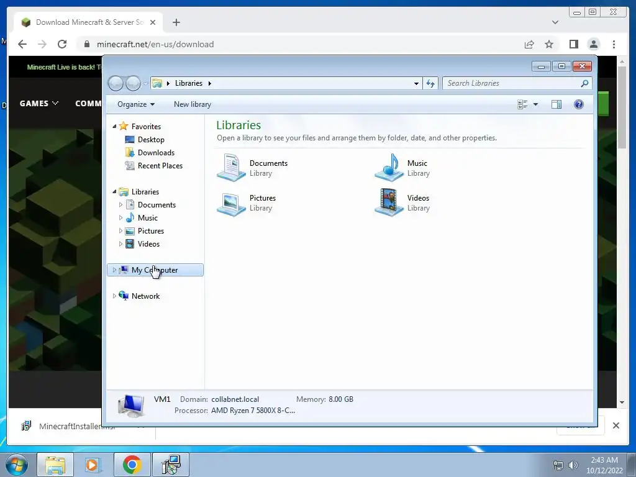
Task: Click the Windows Start orb
Action: (x=17, y=465)
